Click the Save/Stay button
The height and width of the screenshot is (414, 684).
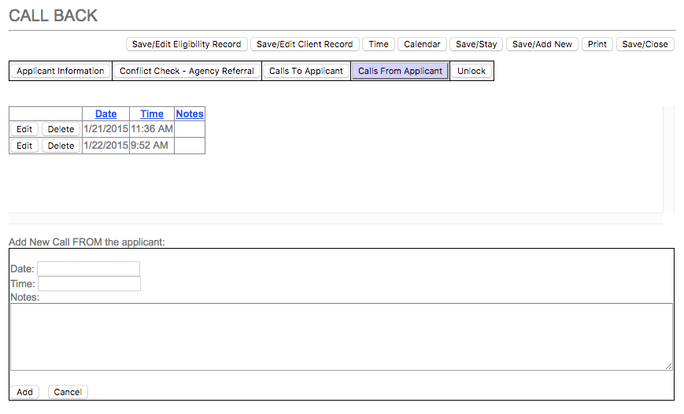pos(476,44)
